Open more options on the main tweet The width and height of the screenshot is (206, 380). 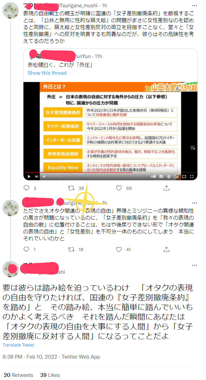pyautogui.click(x=194, y=265)
